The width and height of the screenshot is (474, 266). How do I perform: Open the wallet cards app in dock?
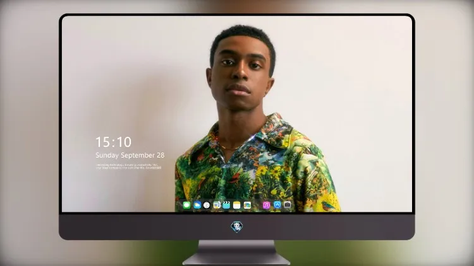pyautogui.click(x=247, y=205)
